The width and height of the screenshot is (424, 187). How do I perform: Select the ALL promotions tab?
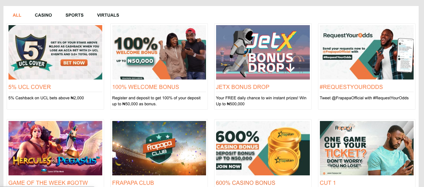click(17, 15)
